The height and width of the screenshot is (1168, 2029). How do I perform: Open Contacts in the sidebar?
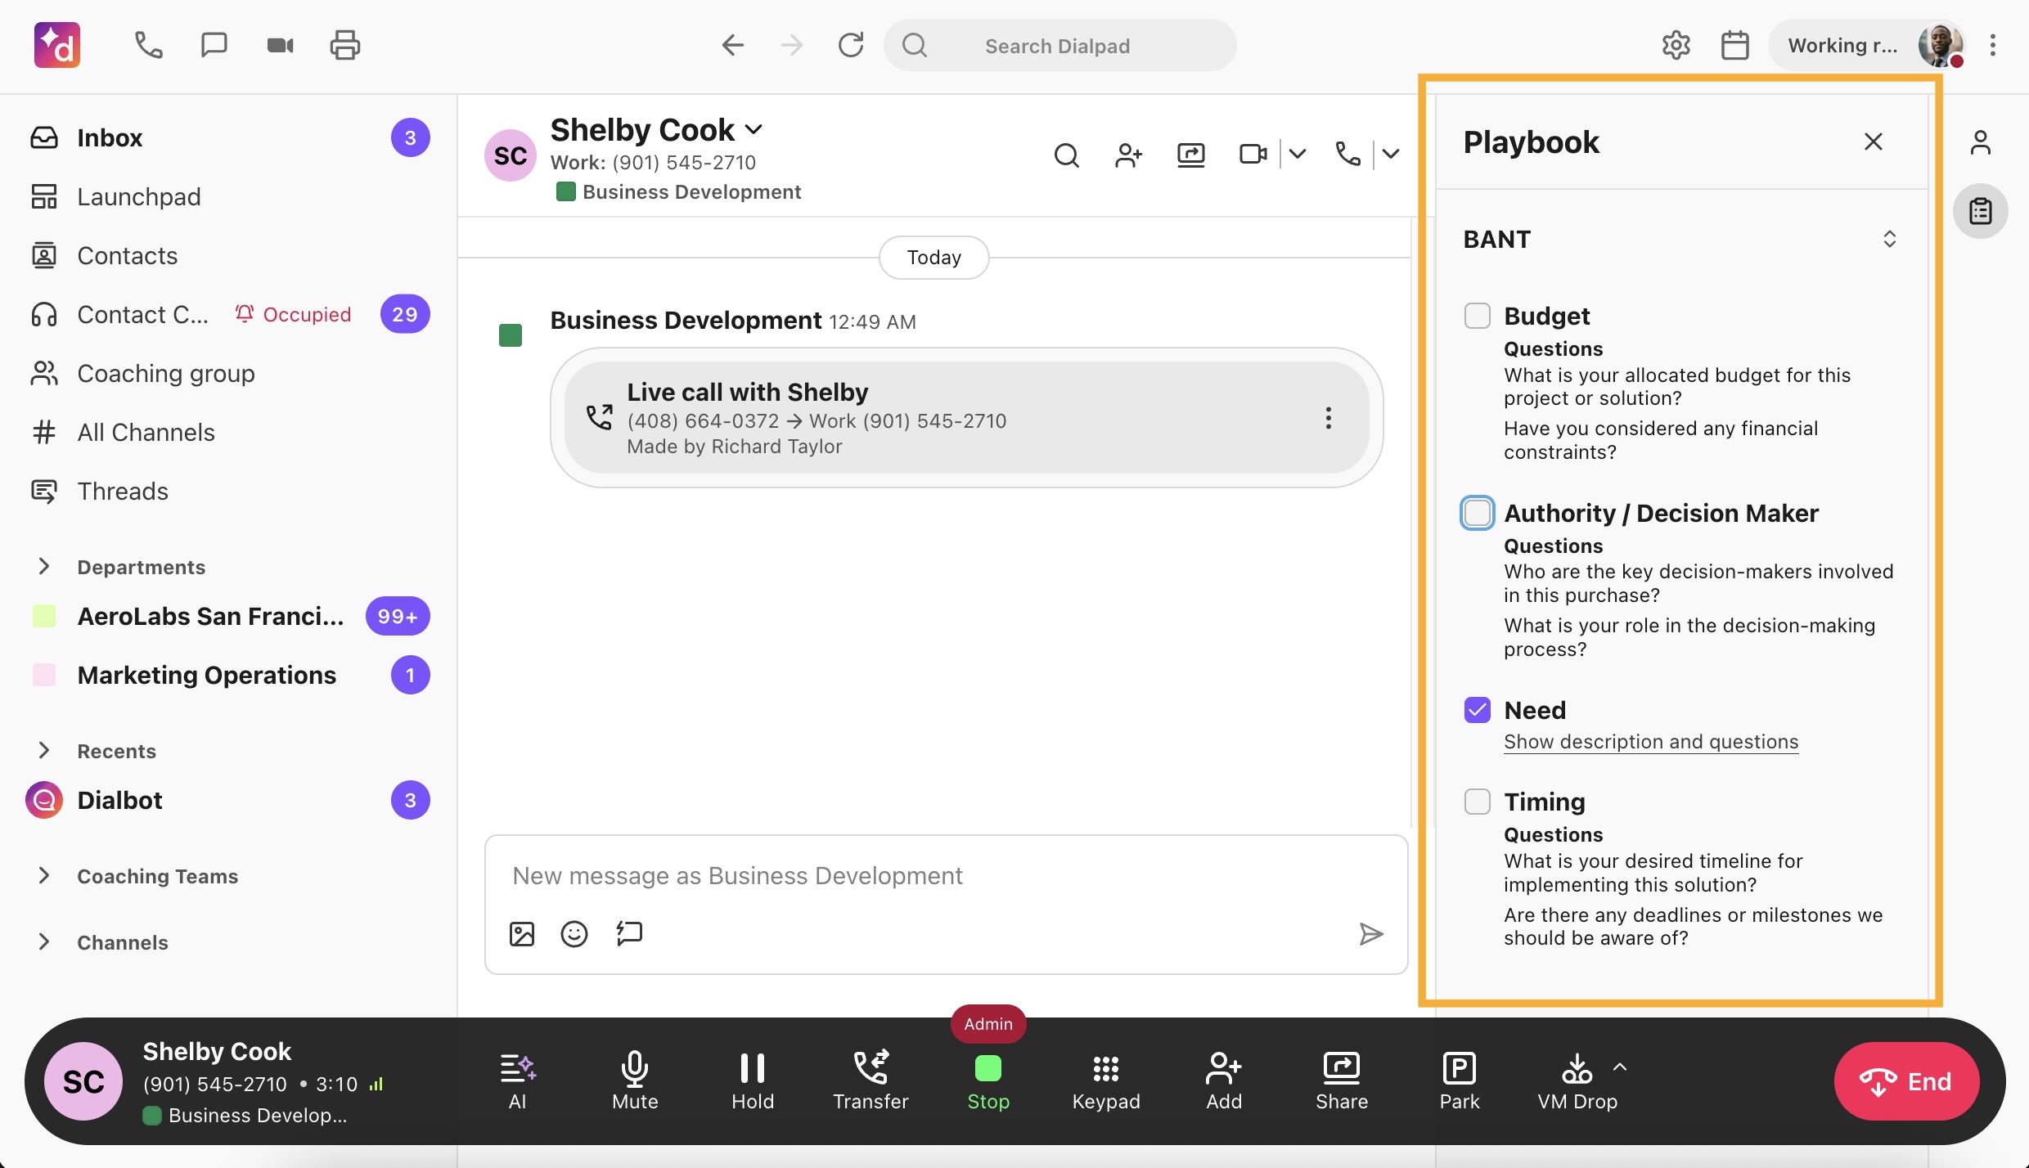pos(229,255)
